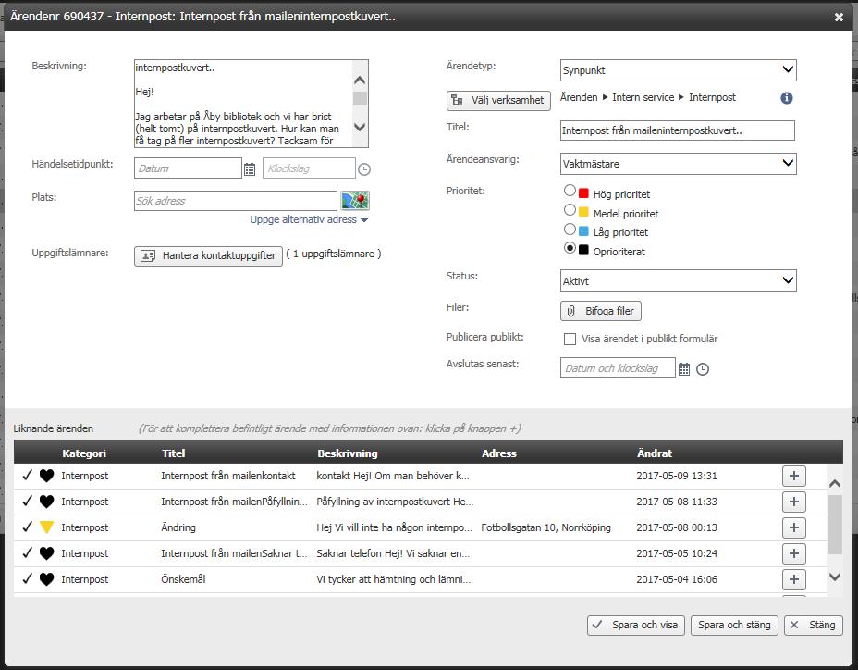
Task: Click the heart icon in the Saknar telefon row
Action: tap(47, 553)
